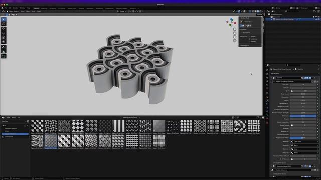Viewport: 321px width, 180px height.
Task: Open the outliner filter funnel
Action: 314,11
